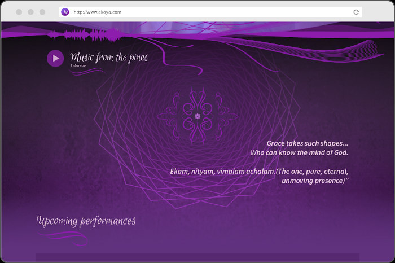
Task: Click the purple Akoya favicon in address bar
Action: pyautogui.click(x=65, y=12)
